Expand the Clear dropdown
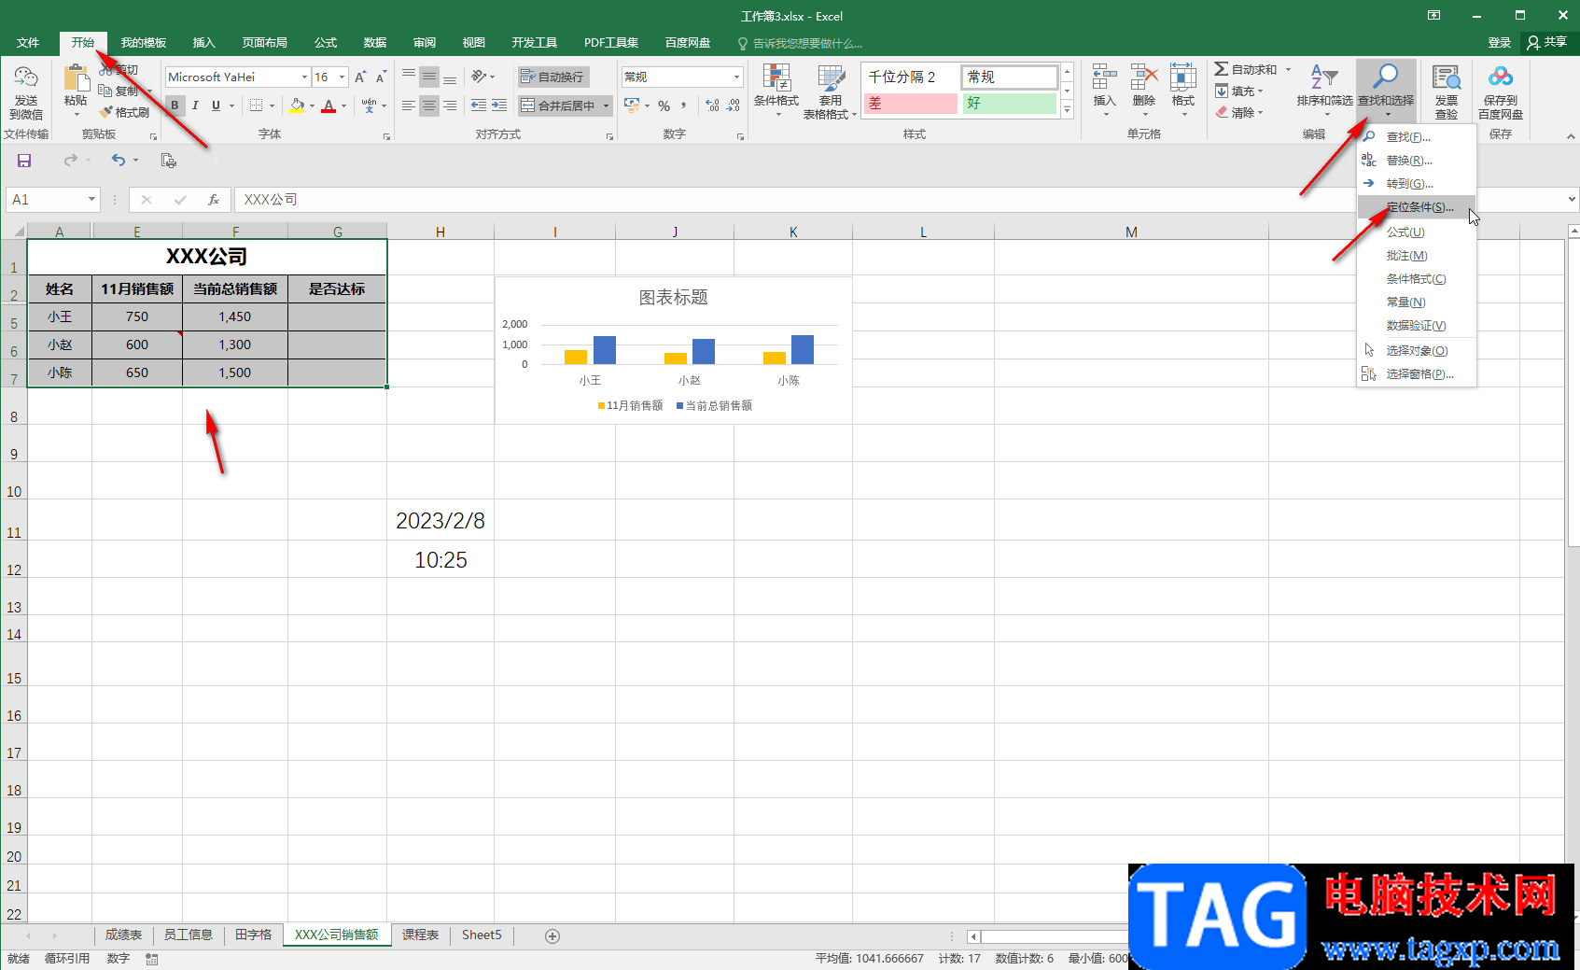 point(1261,113)
